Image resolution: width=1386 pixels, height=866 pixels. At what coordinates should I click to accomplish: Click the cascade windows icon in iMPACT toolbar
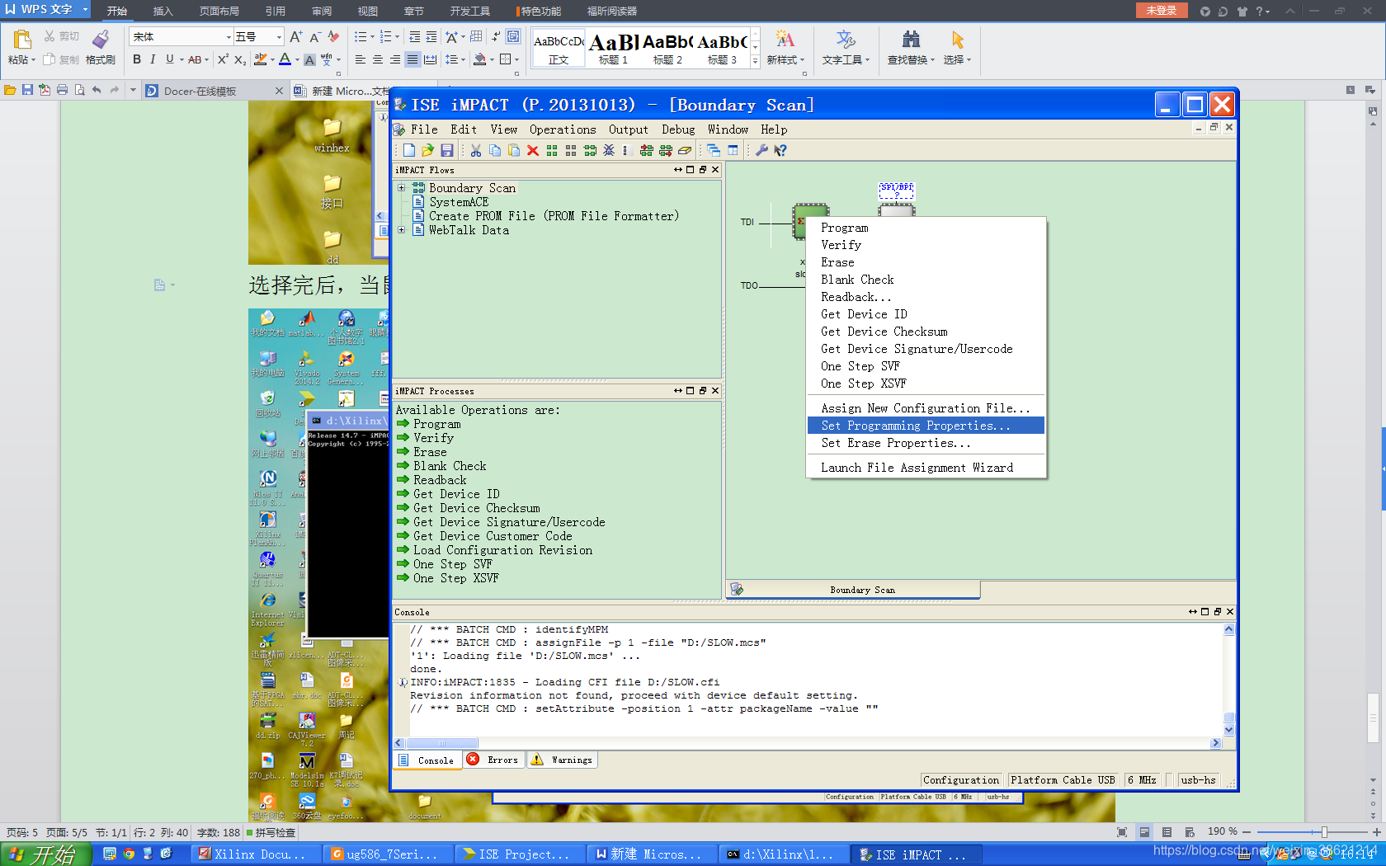pos(714,150)
